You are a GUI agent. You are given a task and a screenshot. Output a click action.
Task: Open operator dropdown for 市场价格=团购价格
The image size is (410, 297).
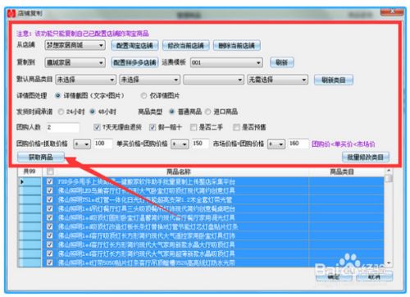tap(276, 144)
